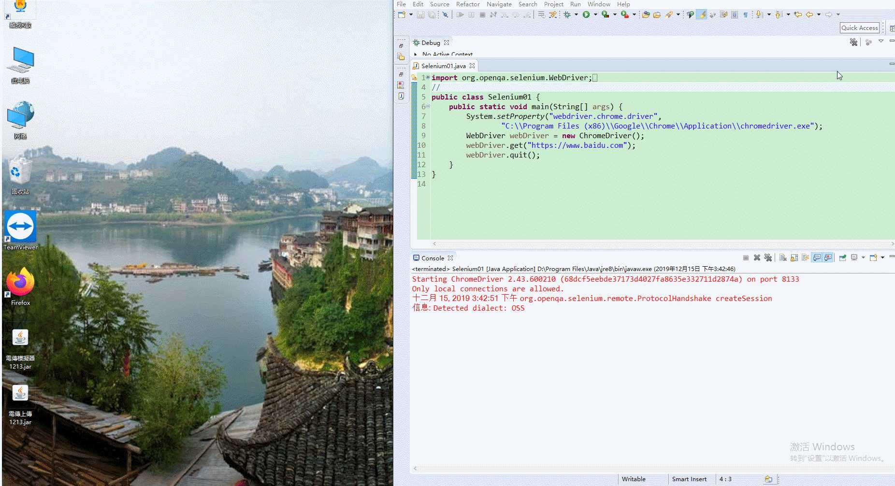Click the Run External Tools icon

pos(625,14)
